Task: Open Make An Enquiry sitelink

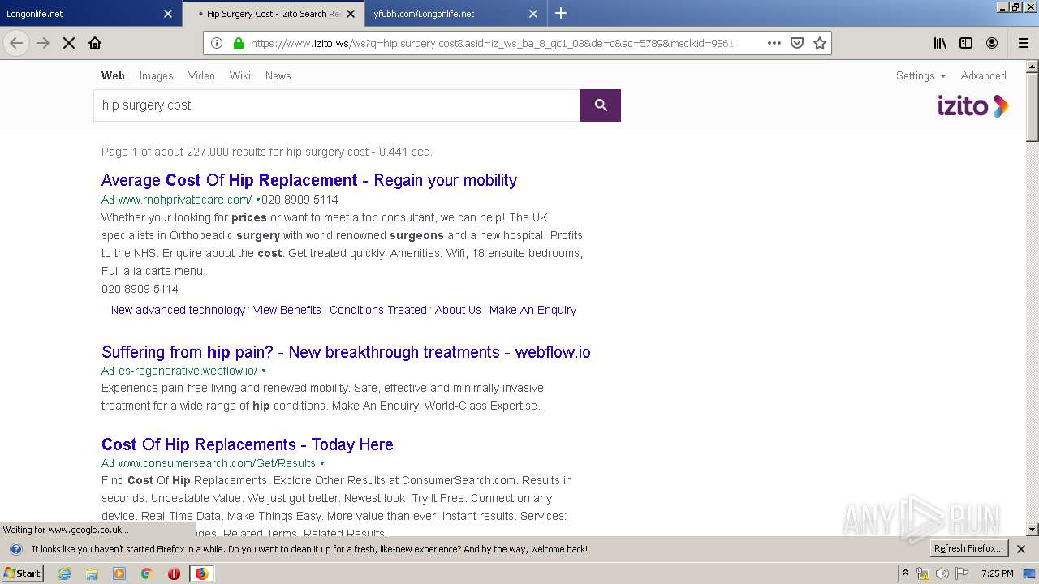Action: [532, 310]
